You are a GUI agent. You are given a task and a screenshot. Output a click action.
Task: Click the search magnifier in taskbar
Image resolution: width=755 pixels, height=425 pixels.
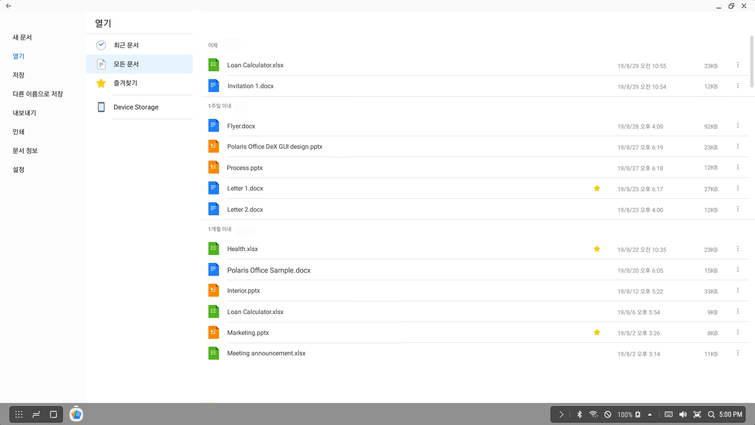click(x=711, y=414)
